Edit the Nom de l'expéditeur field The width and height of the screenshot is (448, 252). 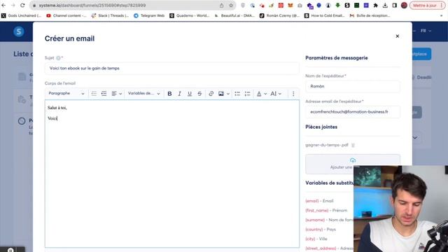coord(353,86)
